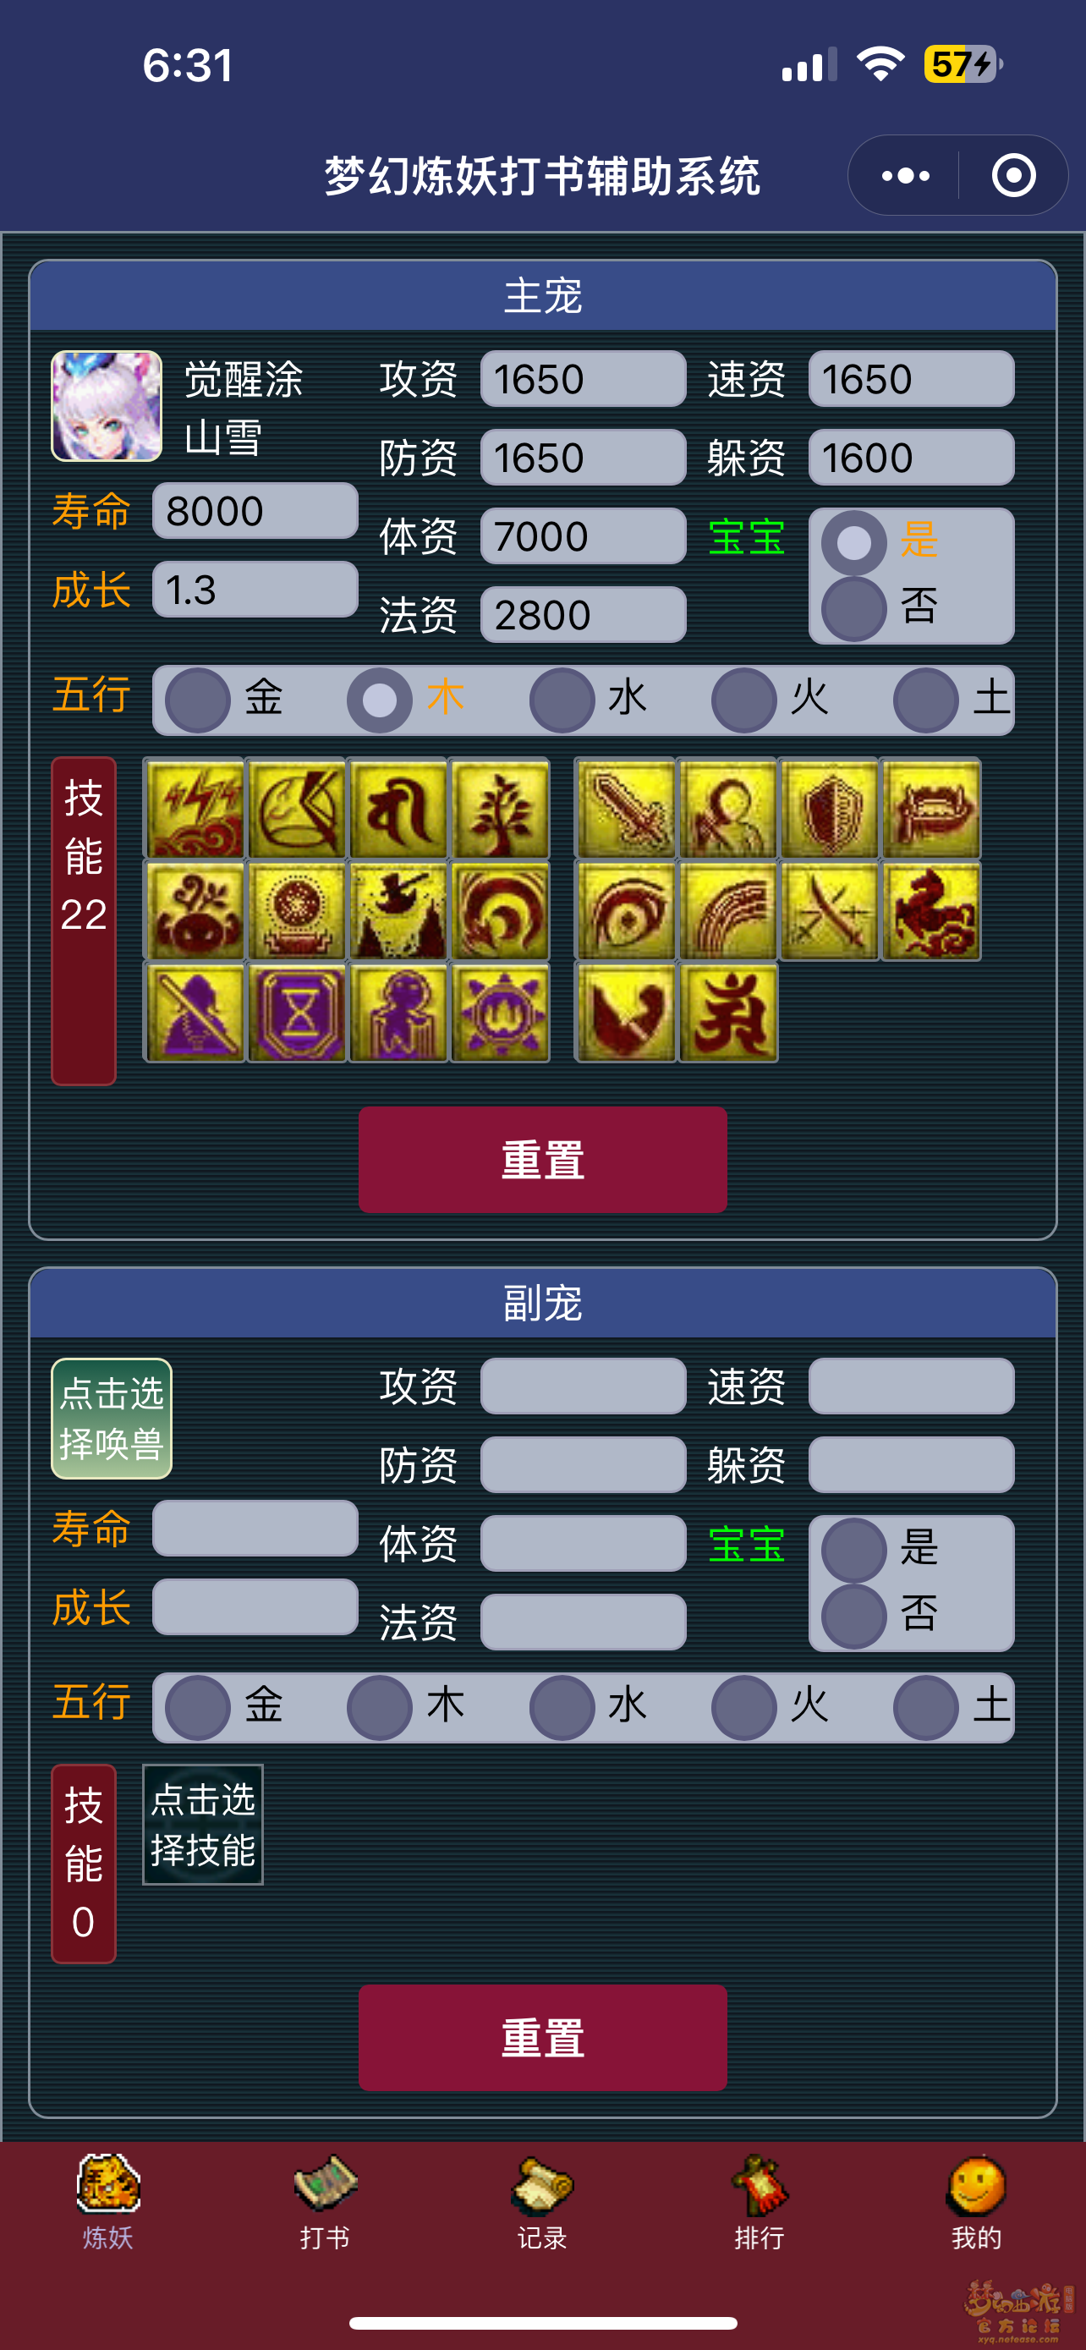Switch to the 打书 tab
Screen dimensions: 1086x2350
(x=326, y=2200)
